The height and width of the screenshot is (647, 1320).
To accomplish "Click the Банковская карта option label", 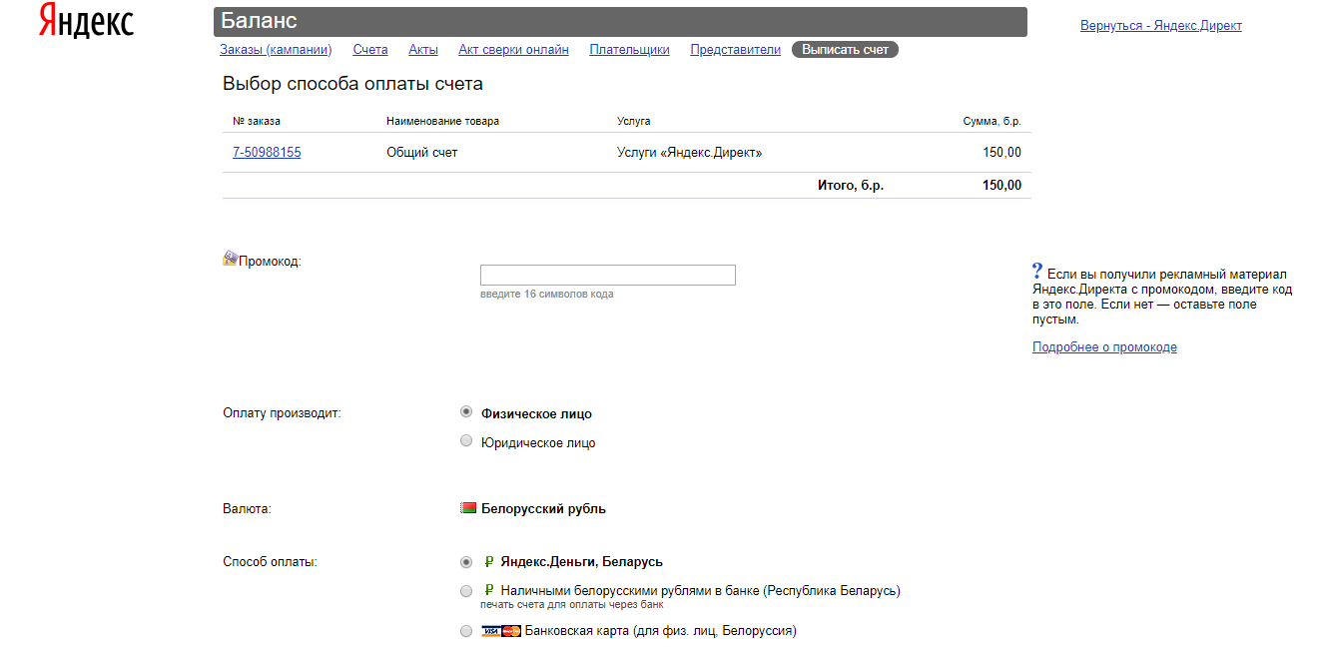I will [x=661, y=631].
